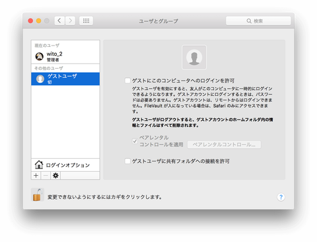The width and height of the screenshot is (317, 242).
Task: Click the minus remove user button
Action: (x=46, y=176)
